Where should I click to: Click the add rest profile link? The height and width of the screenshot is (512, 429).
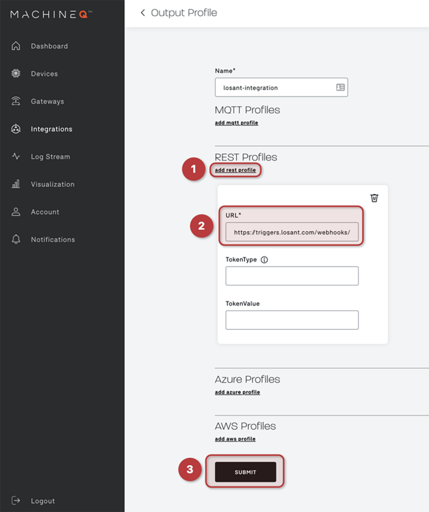(x=235, y=170)
